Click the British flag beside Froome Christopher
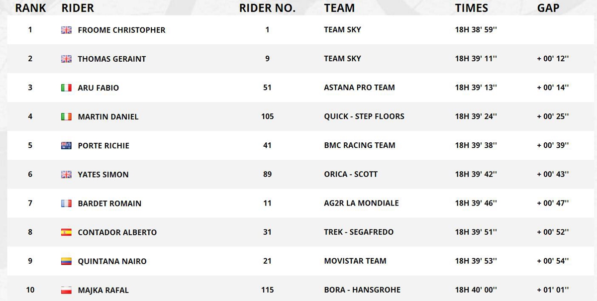The image size is (597, 301). pyautogui.click(x=66, y=30)
